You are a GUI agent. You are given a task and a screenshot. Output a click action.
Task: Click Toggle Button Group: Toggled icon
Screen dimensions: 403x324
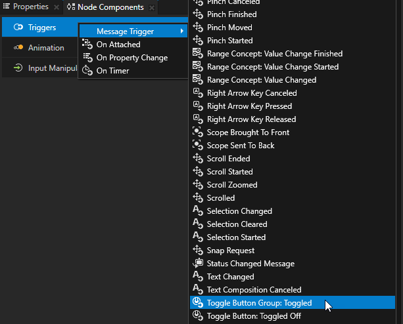(198, 302)
